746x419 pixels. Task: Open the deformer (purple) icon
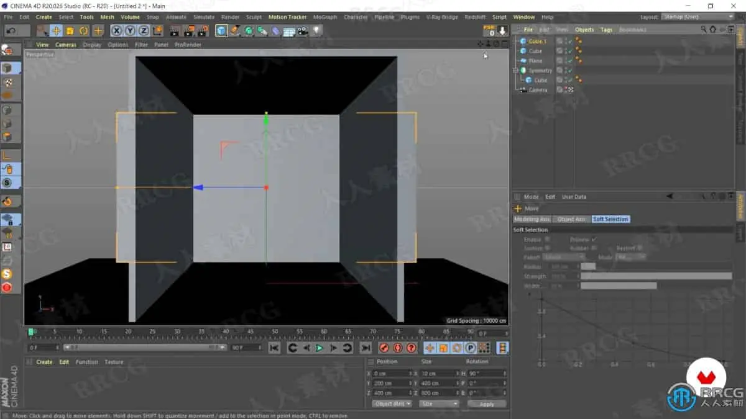[276, 30]
